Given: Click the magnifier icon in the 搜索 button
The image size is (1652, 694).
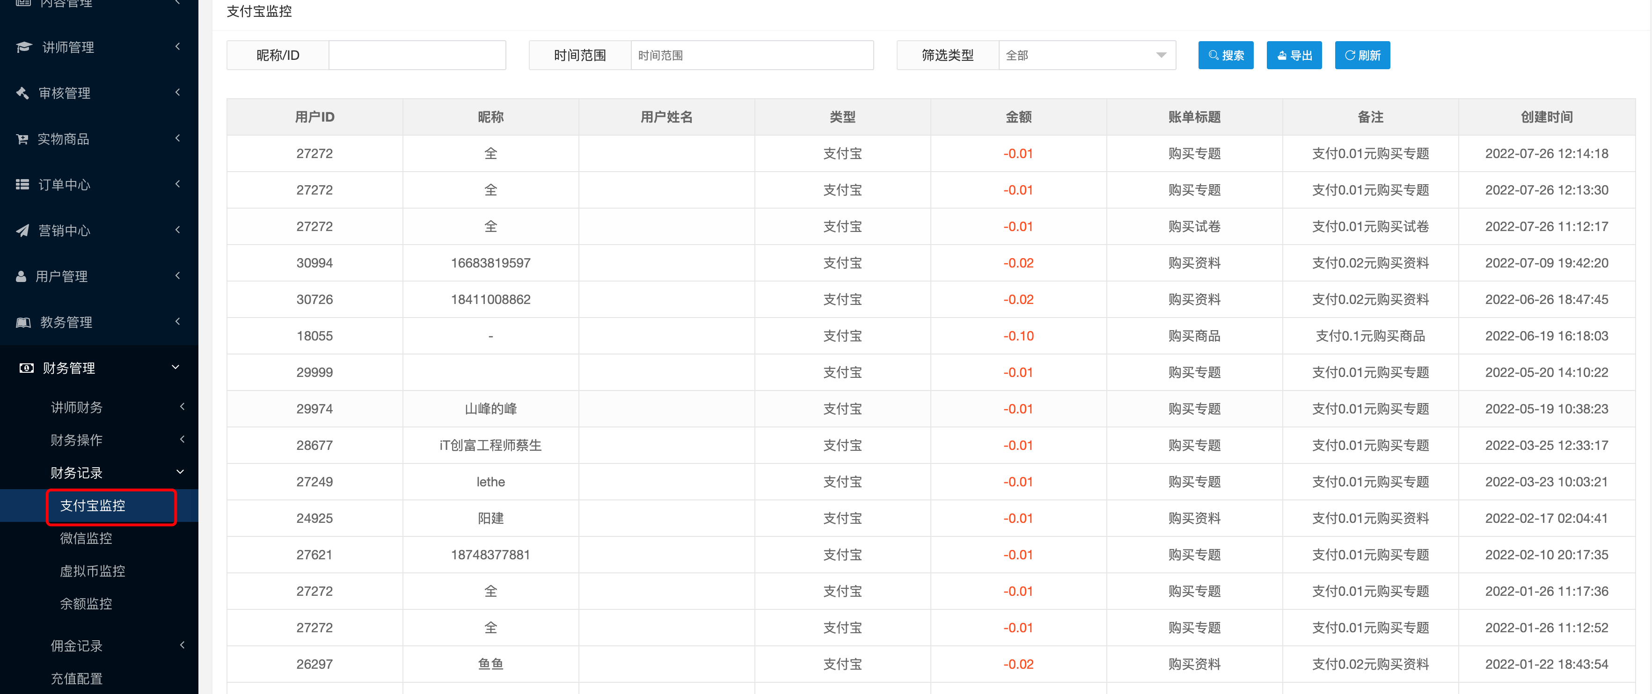Looking at the screenshot, I should [1213, 55].
